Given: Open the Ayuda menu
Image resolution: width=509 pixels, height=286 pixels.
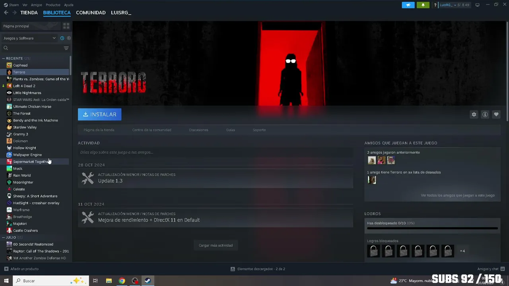Looking at the screenshot, I should (69, 5).
